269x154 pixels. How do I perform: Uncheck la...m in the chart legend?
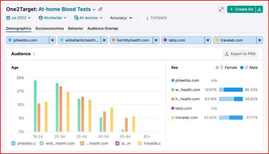[x=117, y=143]
